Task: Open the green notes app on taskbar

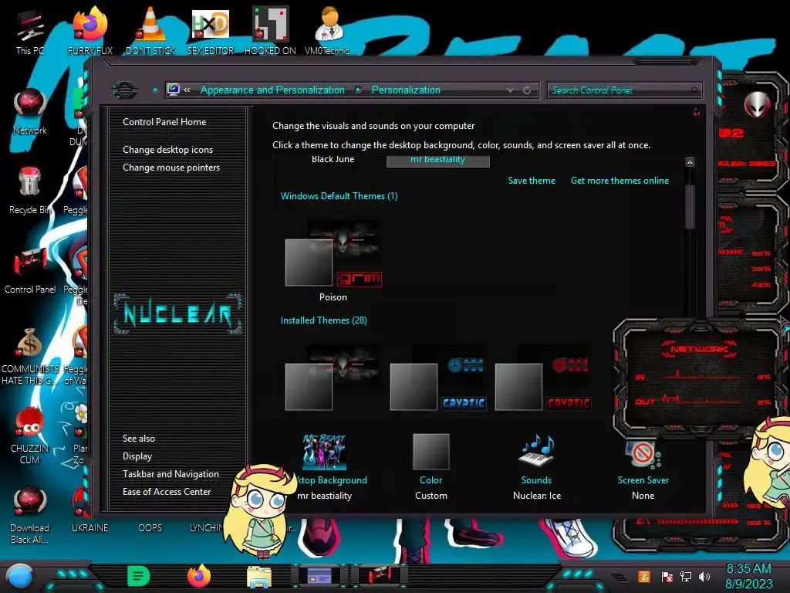Action: 139,576
